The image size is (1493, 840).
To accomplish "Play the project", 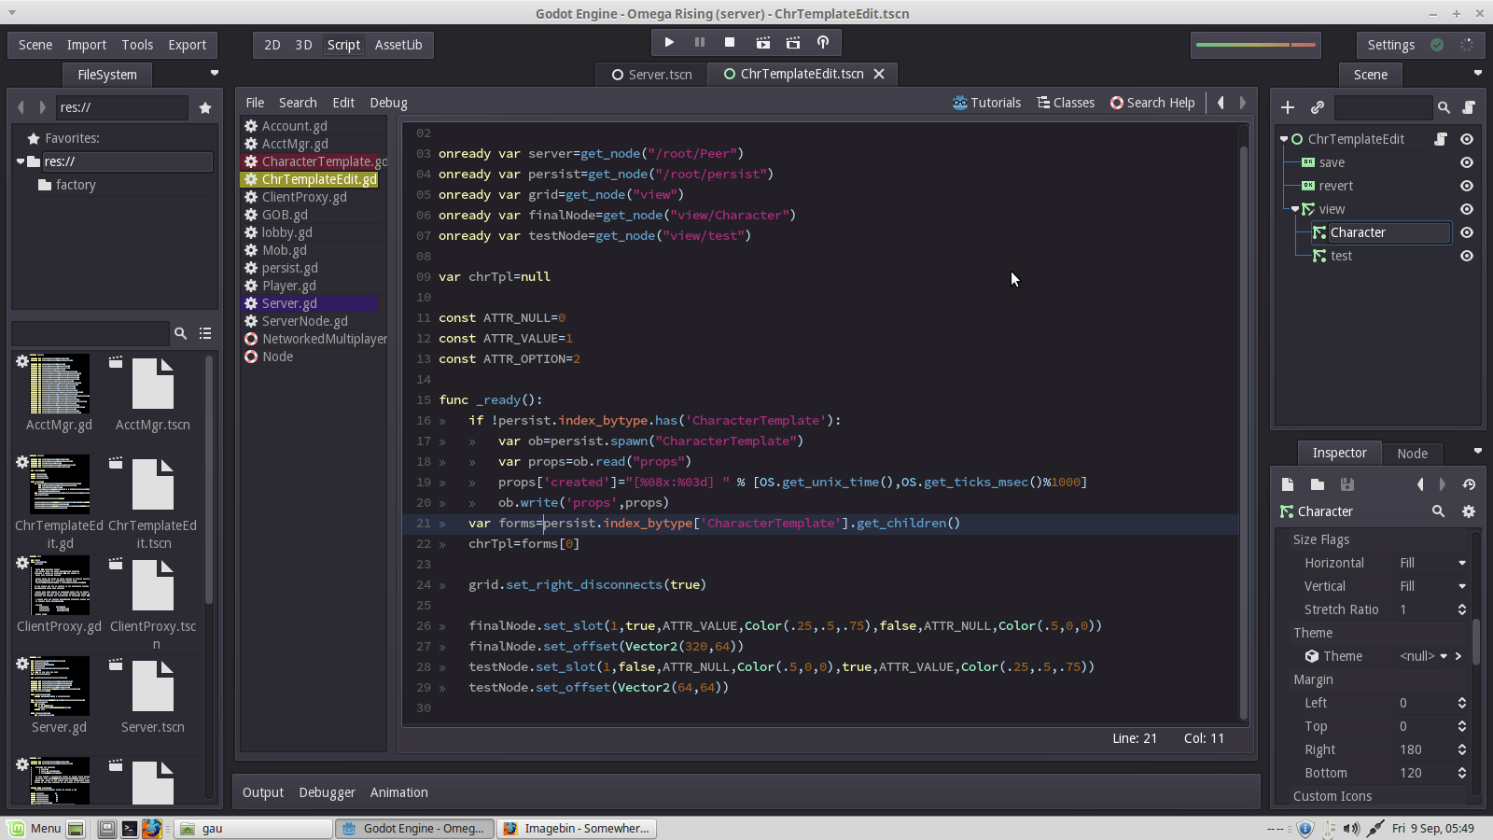I will pyautogui.click(x=669, y=43).
